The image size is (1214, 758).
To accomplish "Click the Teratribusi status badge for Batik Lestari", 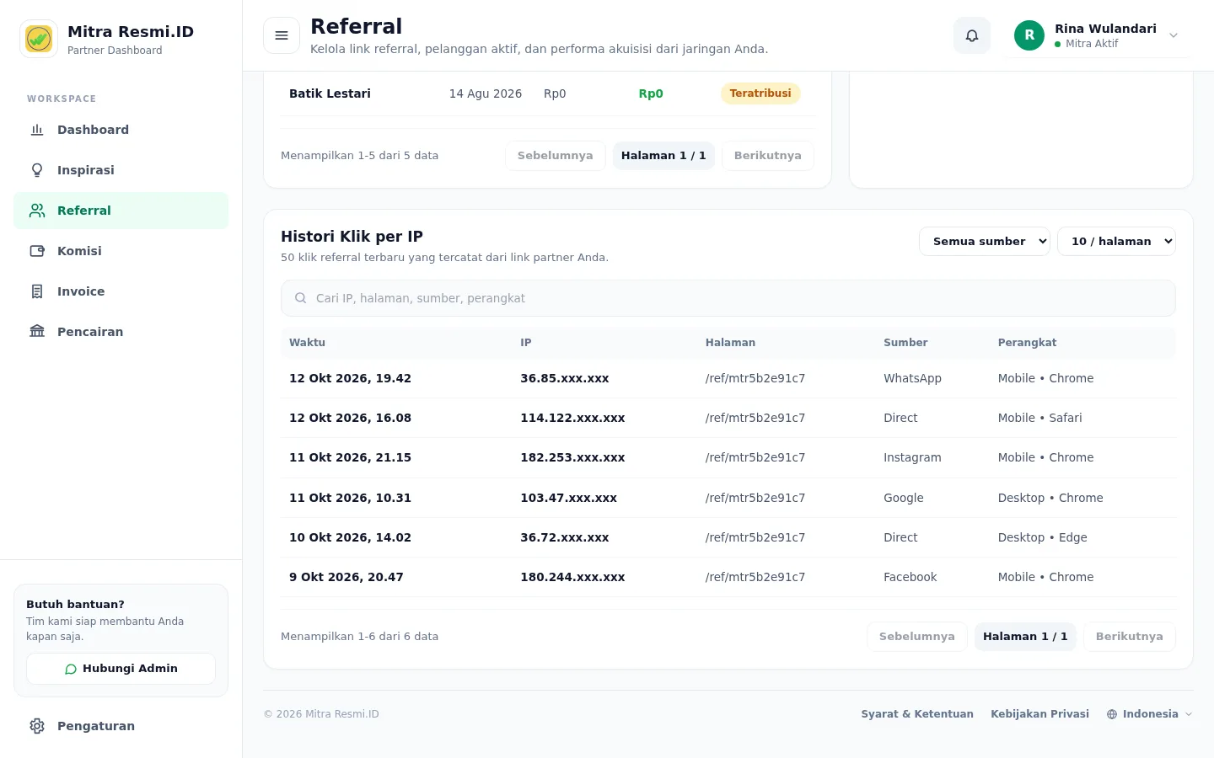I will (x=760, y=93).
